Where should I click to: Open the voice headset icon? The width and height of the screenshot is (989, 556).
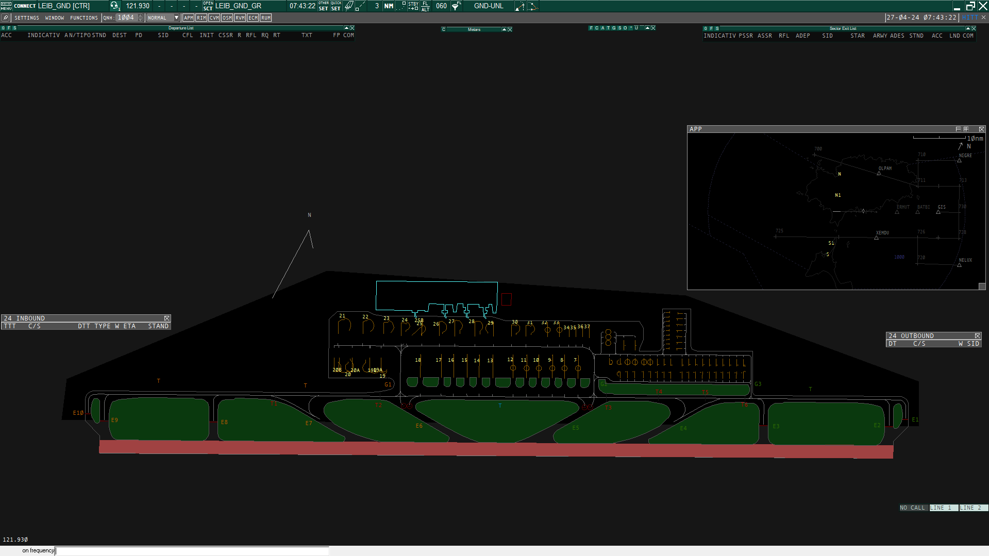(x=114, y=6)
